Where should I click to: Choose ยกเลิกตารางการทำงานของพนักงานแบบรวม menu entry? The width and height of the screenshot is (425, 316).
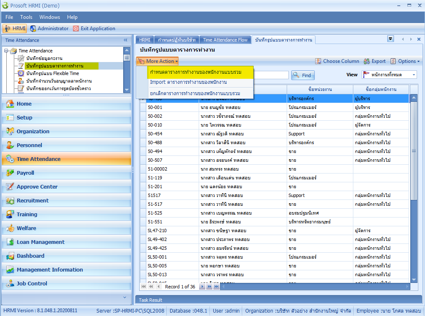201,93
